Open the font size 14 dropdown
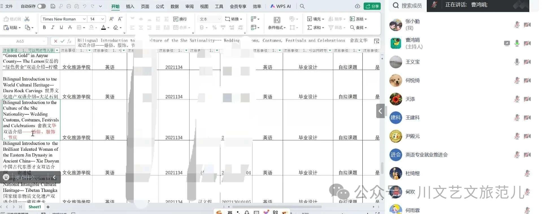The height and width of the screenshot is (214, 542). pos(103,19)
